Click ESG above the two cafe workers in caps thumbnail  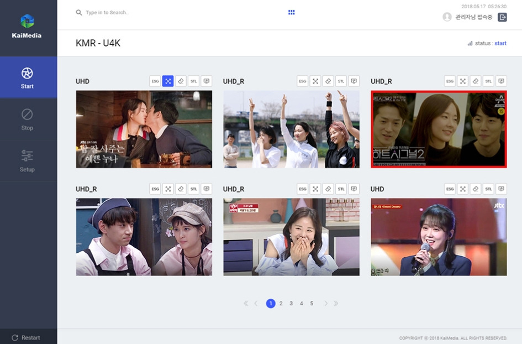[x=155, y=189]
